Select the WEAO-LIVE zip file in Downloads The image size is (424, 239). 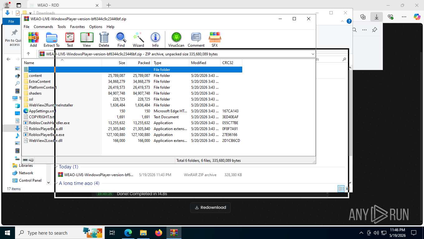pos(150,175)
